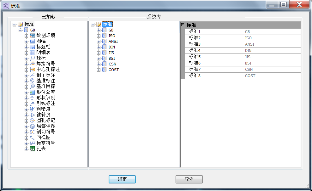The height and width of the screenshot is (191, 312).
Task: Click the 基准标注 datum icon
Action: [x=32, y=81]
